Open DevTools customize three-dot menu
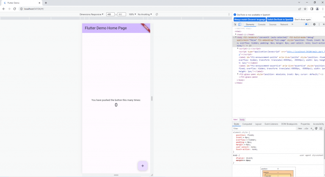Viewport: 325px width, 177px height. [x=319, y=25]
